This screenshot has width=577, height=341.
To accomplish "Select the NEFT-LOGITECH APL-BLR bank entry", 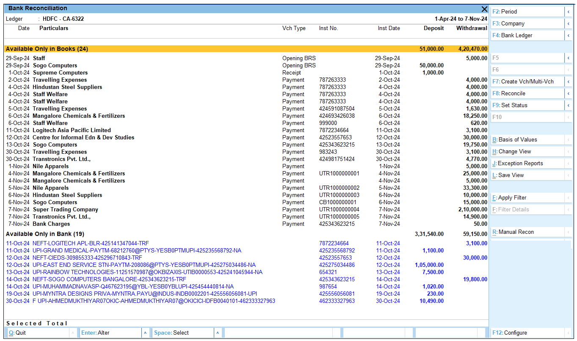I will pyautogui.click(x=246, y=244).
